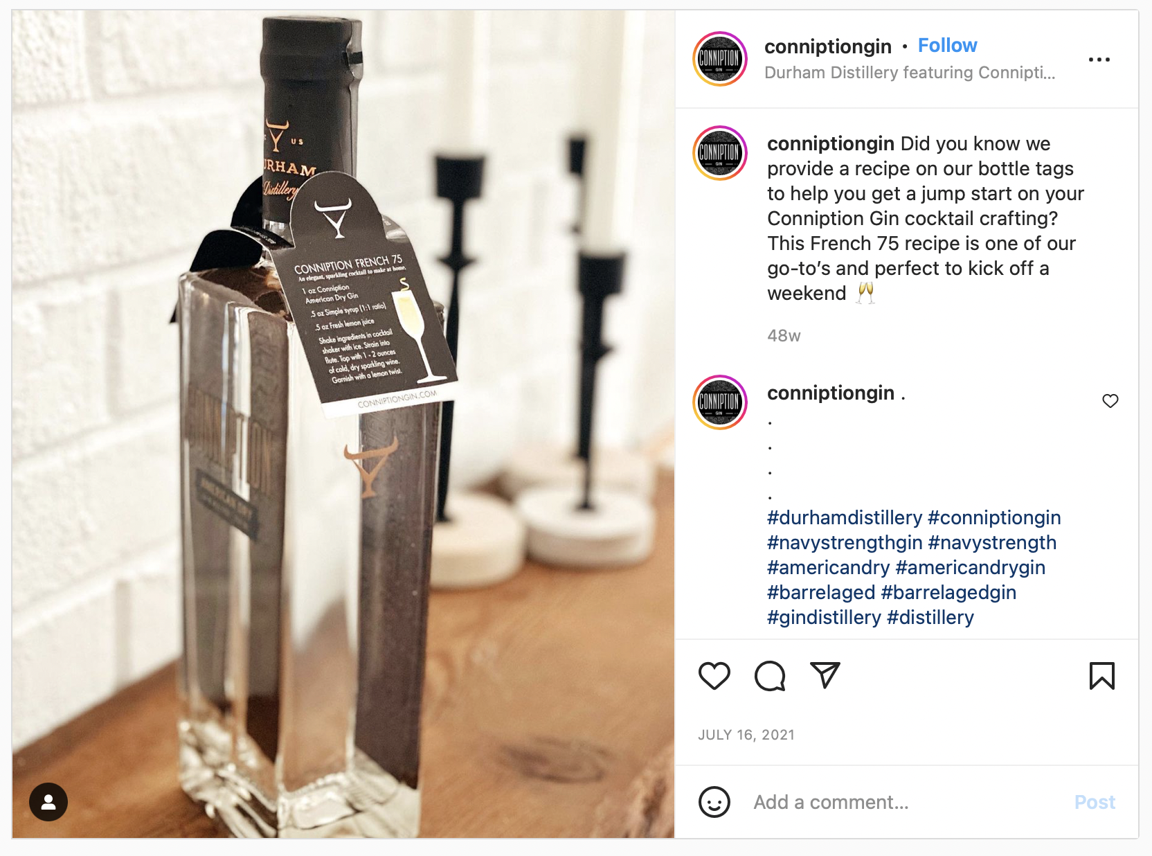
Task: Click the caption's profile avatar
Action: click(x=719, y=153)
